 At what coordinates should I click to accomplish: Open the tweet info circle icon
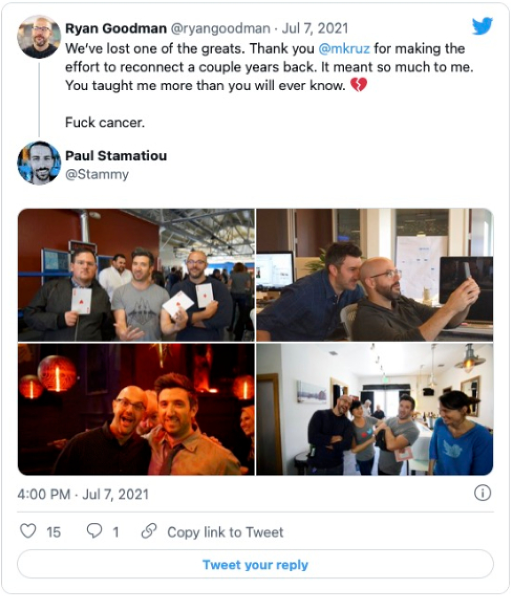point(482,494)
